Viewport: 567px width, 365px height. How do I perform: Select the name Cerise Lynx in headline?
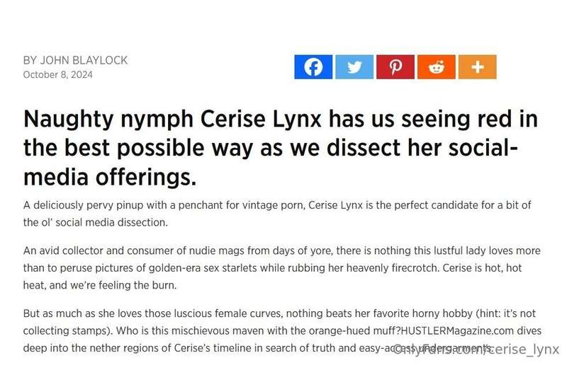click(x=261, y=119)
